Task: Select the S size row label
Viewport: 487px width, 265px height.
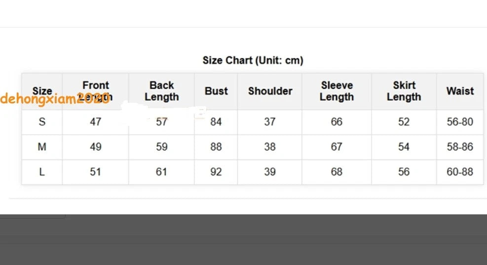Action: tap(42, 121)
